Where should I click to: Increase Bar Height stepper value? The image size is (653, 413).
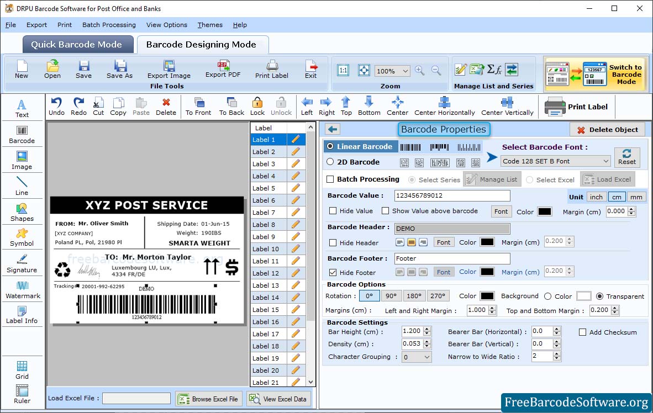click(427, 329)
